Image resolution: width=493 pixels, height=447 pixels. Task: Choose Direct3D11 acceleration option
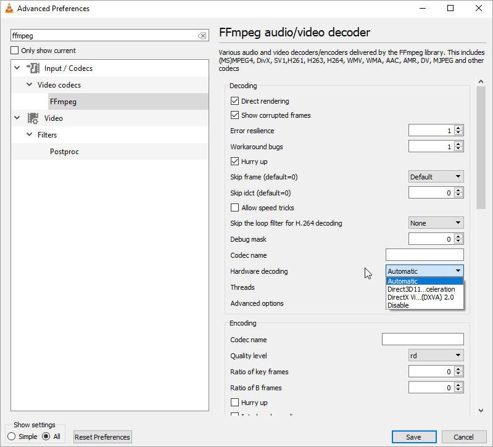pos(425,289)
